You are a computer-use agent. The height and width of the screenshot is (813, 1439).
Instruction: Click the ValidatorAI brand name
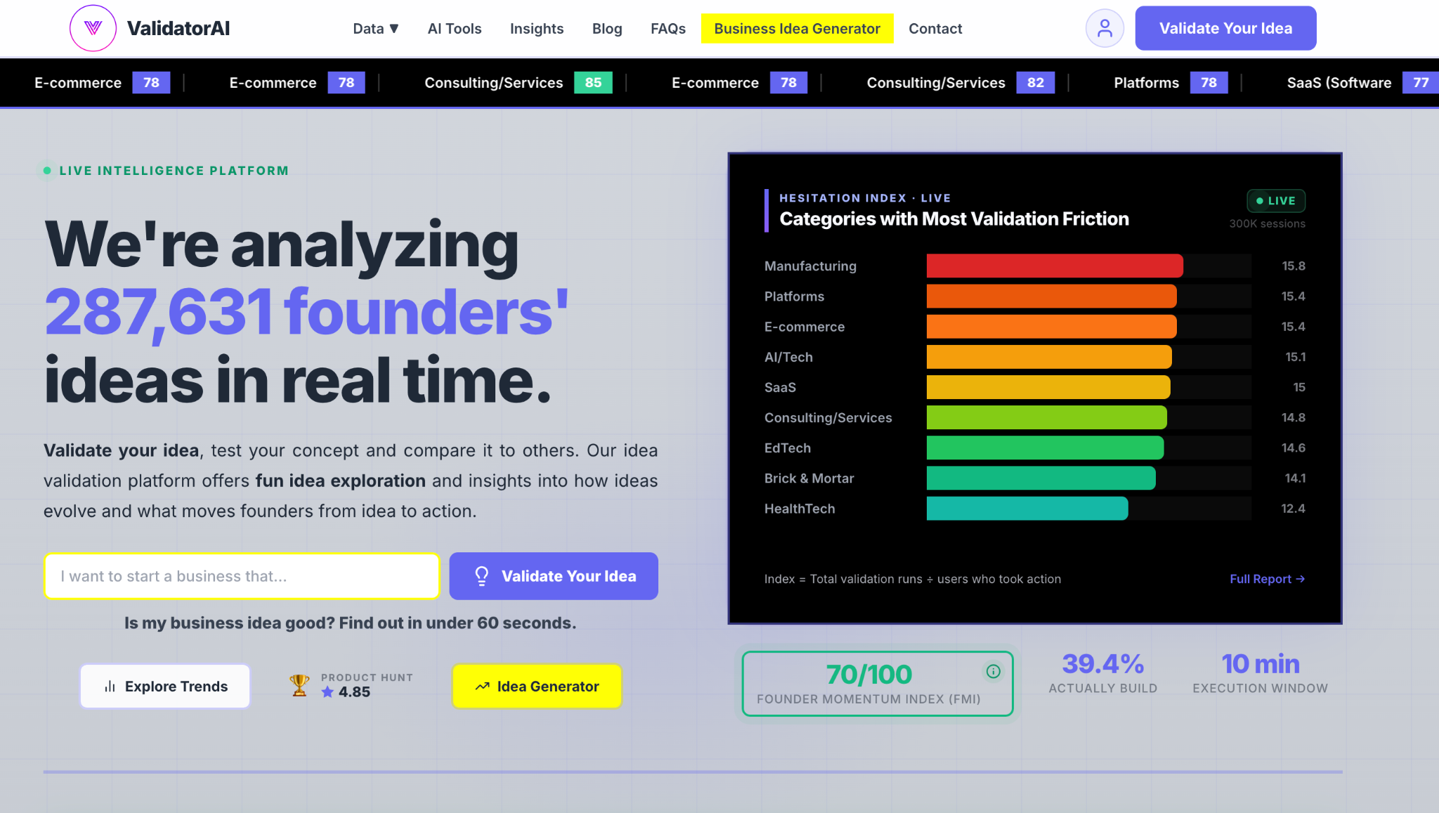coord(178,29)
